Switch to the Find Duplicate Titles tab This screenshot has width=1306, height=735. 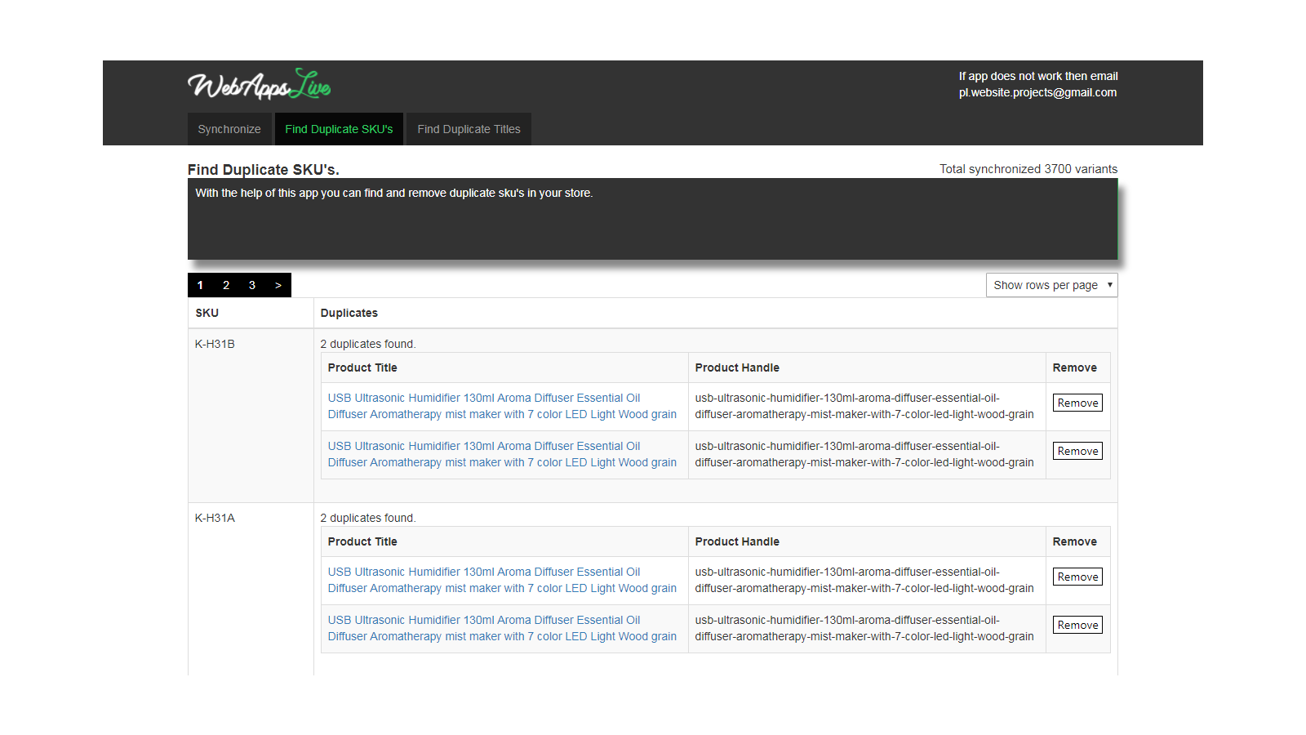click(469, 129)
